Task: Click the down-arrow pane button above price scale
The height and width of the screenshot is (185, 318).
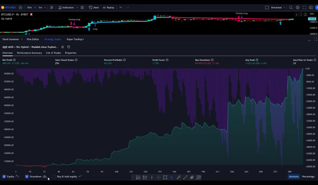Action: [x=297, y=14]
